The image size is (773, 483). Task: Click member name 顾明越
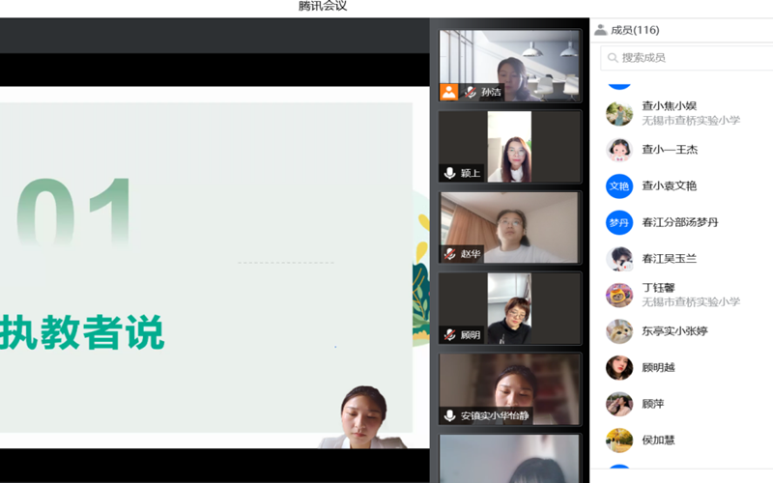658,367
